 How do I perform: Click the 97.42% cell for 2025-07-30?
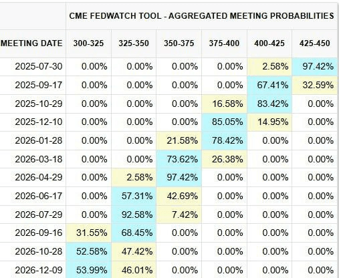point(315,66)
